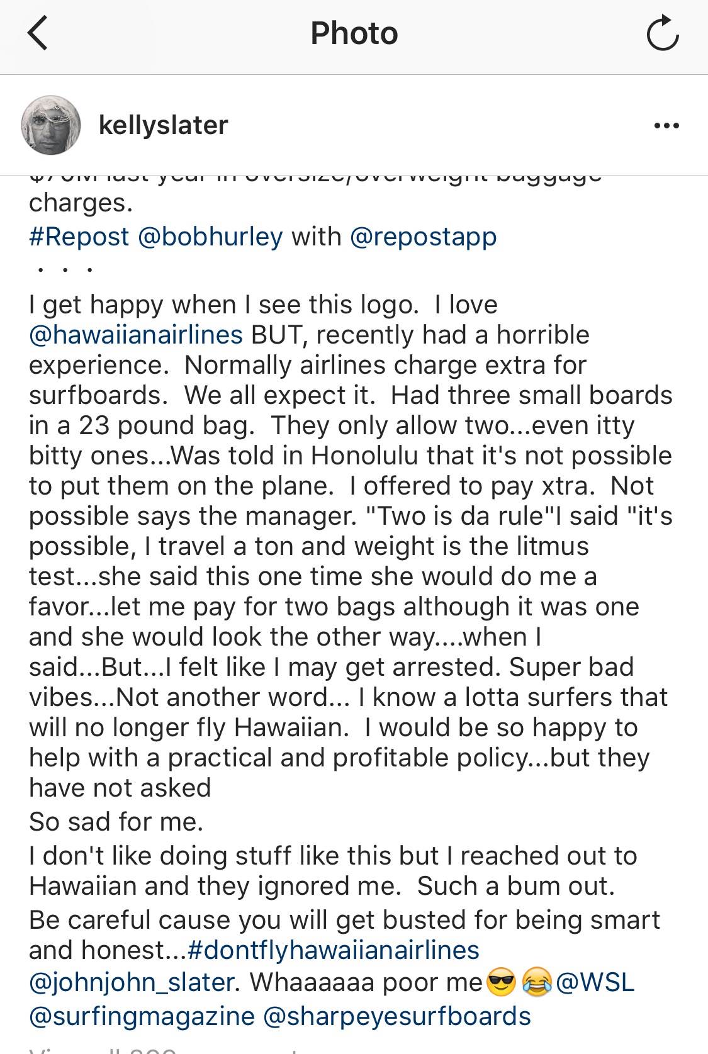Tap the caption text 'So sad for me.'

pos(116,821)
